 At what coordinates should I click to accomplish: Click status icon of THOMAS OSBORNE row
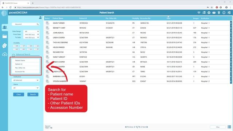click(x=47, y=42)
